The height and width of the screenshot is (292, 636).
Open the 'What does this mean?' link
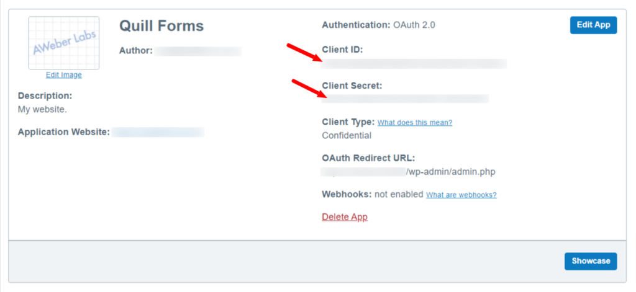click(415, 122)
